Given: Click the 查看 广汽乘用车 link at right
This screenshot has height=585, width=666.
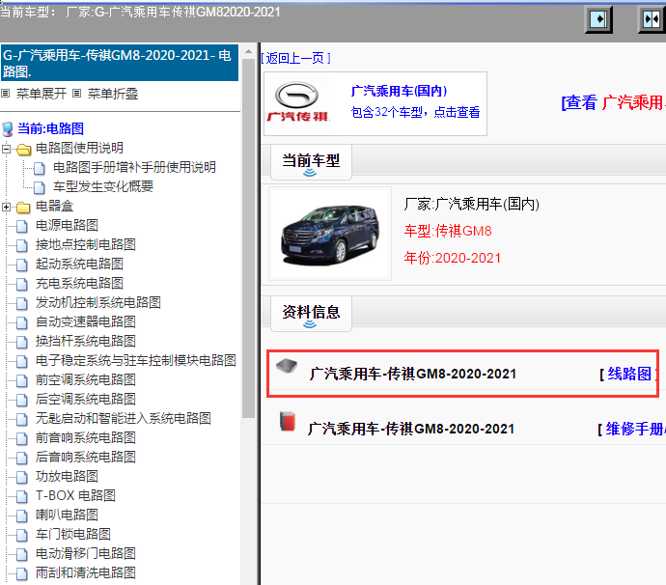Looking at the screenshot, I should point(613,102).
